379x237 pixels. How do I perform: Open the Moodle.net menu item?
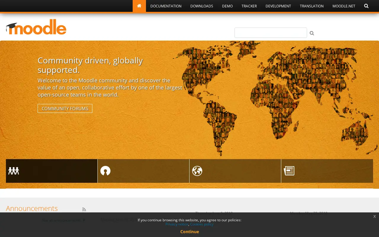[344, 6]
